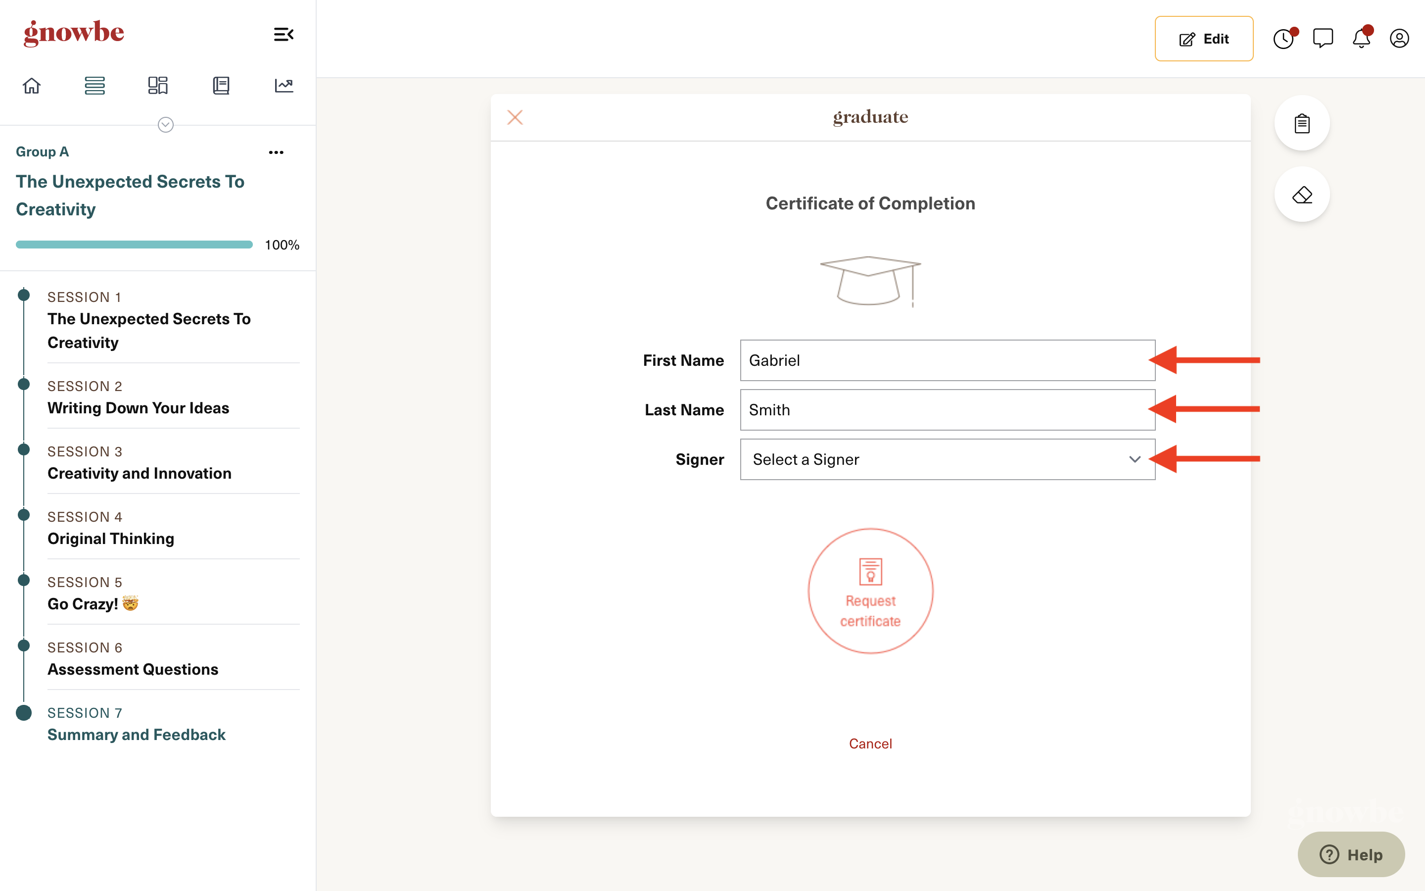Close the graduate dialog with X
The height and width of the screenshot is (891, 1425).
pos(515,117)
